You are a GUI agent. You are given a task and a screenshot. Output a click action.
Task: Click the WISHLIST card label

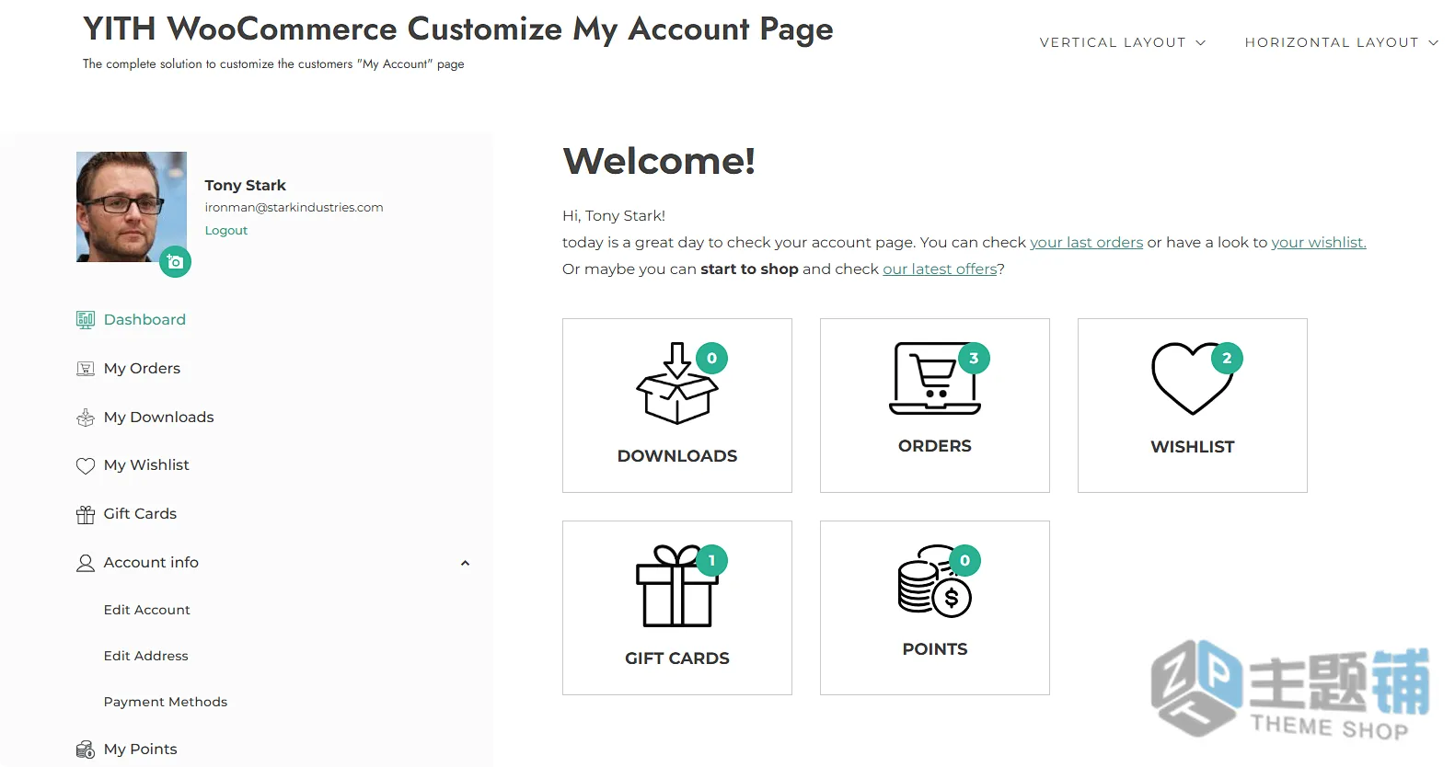pyautogui.click(x=1193, y=447)
